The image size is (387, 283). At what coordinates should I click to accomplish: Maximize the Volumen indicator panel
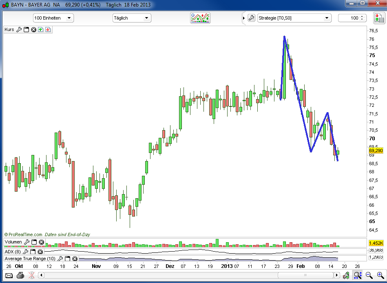[x=34, y=242]
